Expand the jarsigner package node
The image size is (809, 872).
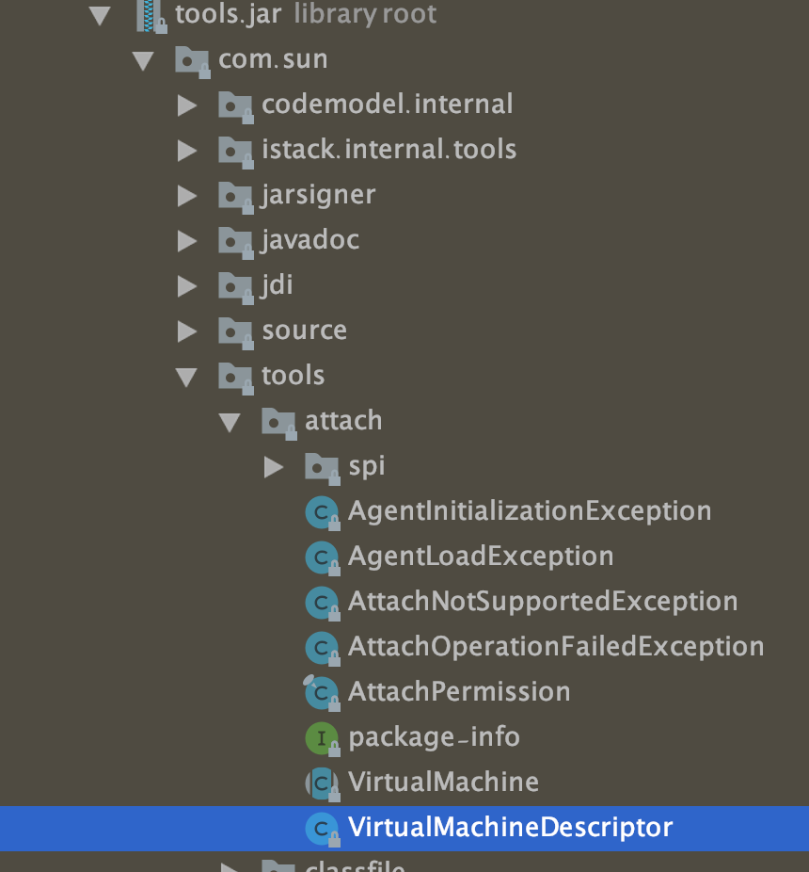185,195
